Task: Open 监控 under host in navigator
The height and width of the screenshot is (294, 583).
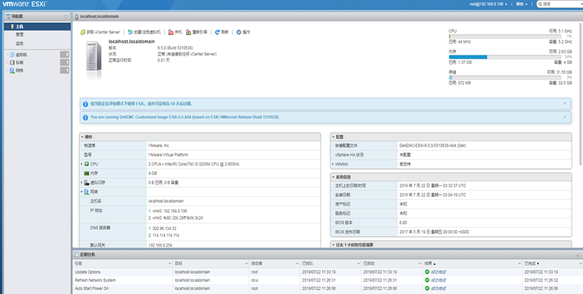Action: click(x=19, y=44)
